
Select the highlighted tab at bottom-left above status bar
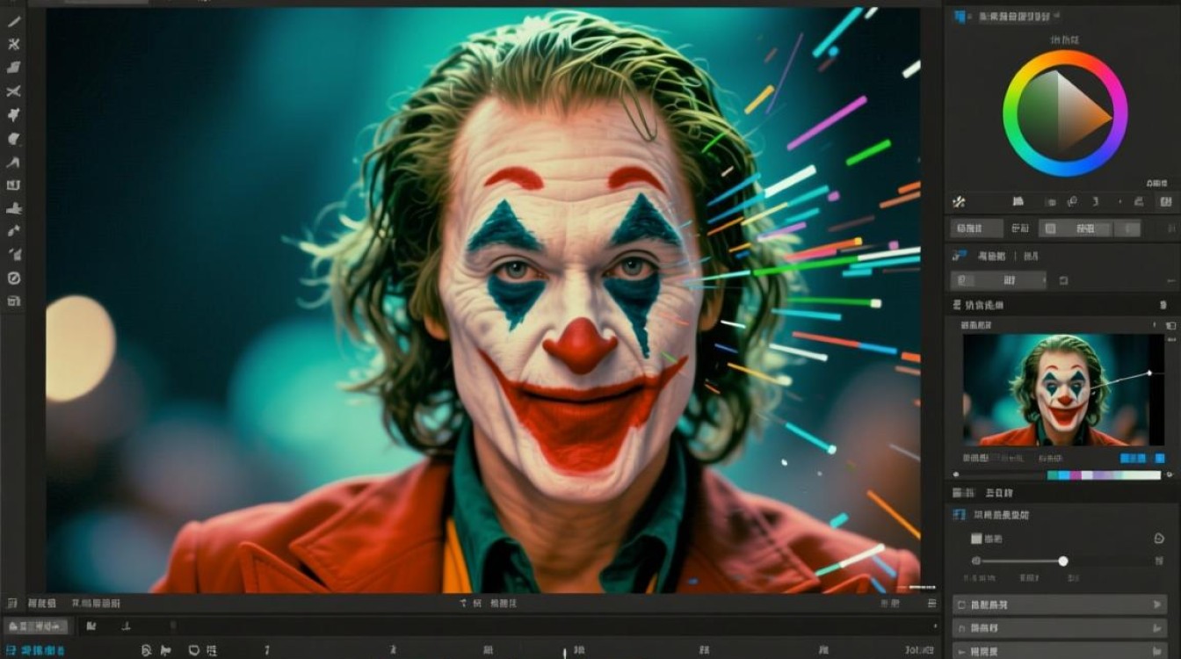[37, 626]
